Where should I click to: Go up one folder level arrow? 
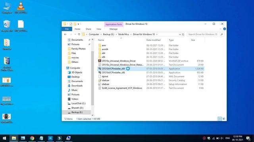tap(79, 34)
